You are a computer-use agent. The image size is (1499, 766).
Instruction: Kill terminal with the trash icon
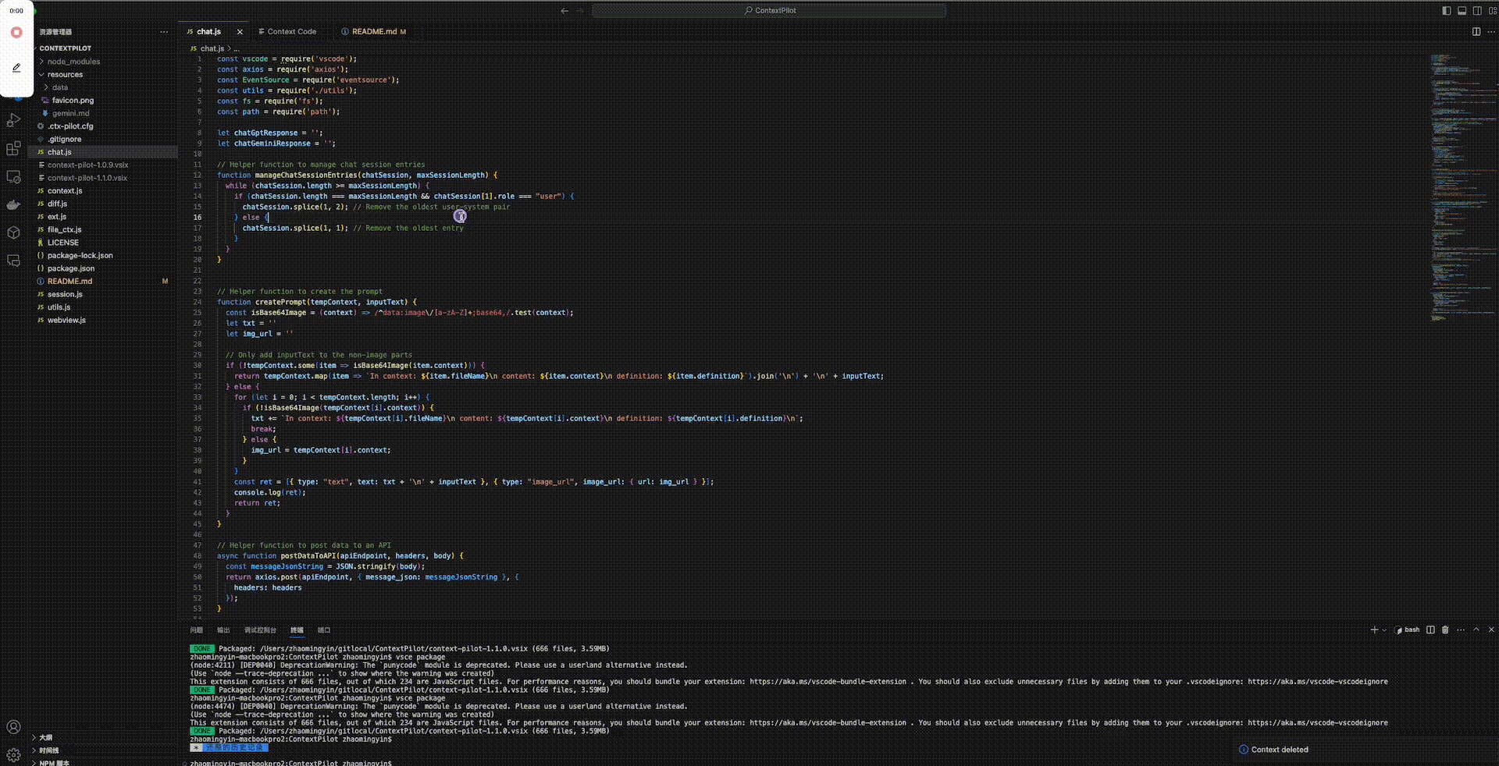pyautogui.click(x=1445, y=629)
